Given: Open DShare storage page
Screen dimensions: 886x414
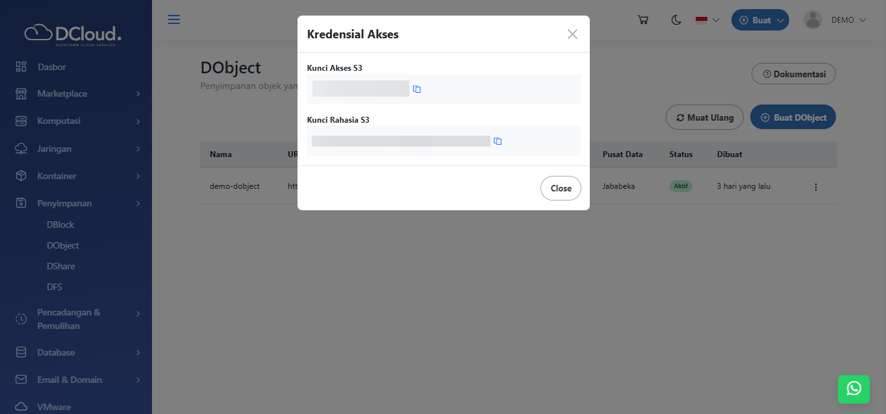Looking at the screenshot, I should (60, 266).
